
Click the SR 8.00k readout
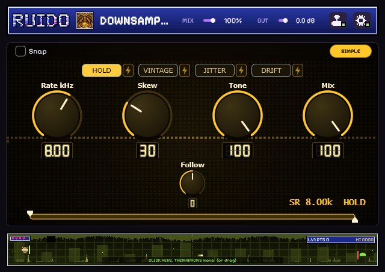[311, 202]
